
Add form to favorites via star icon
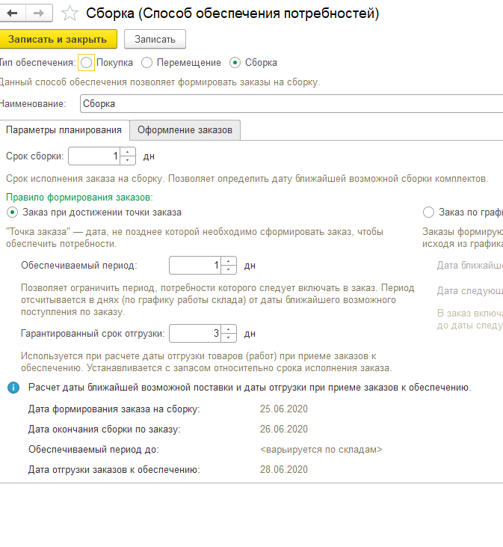(x=70, y=13)
